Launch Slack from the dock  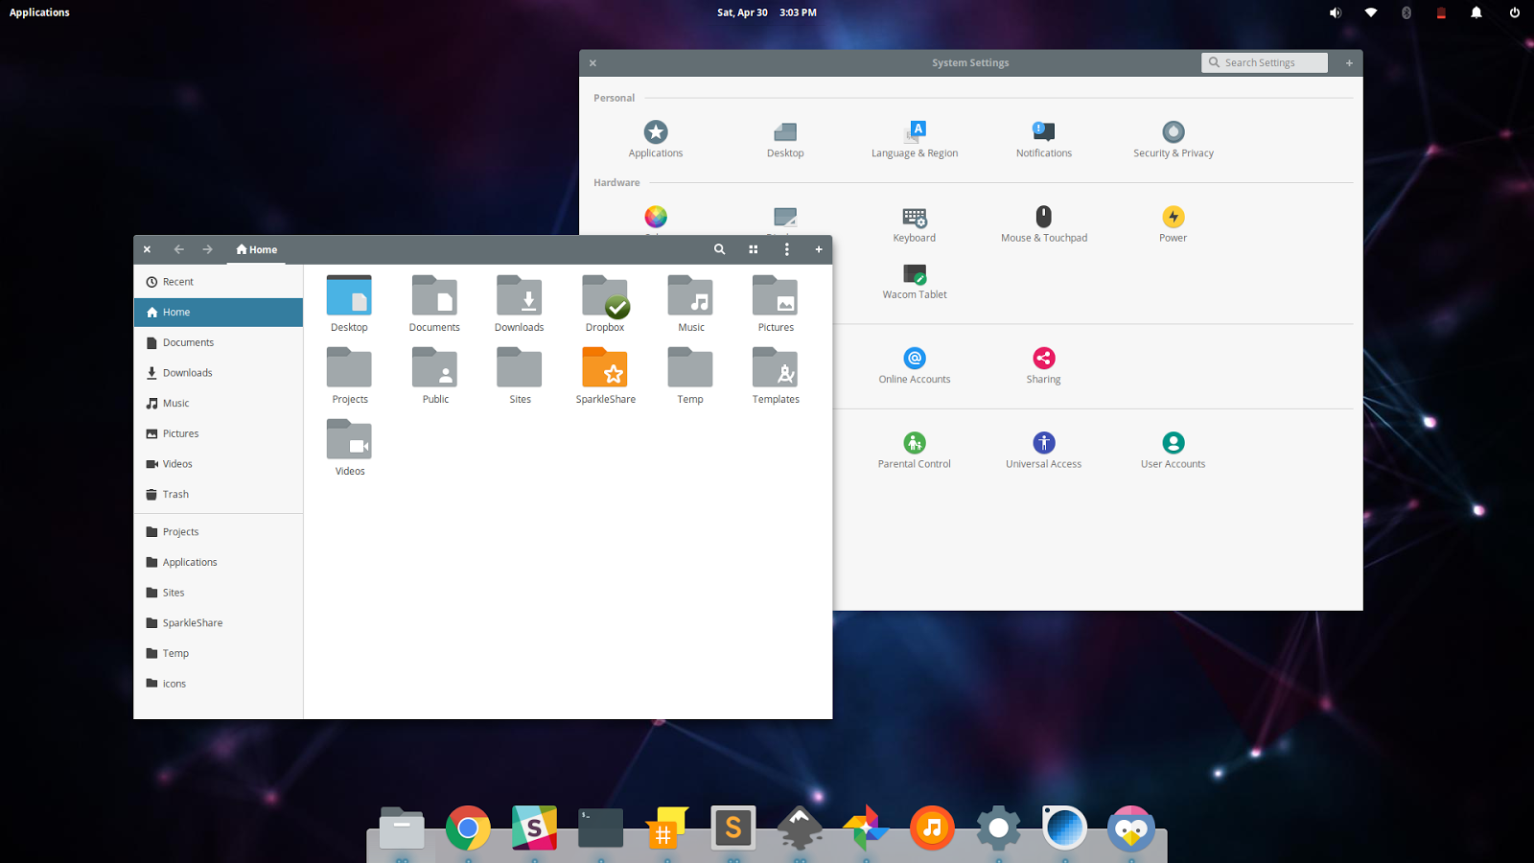click(534, 828)
